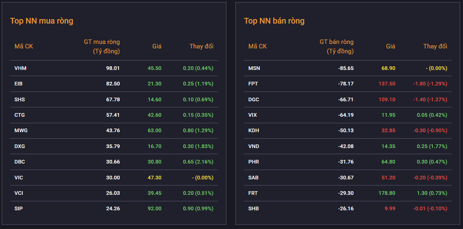
Task: Click the -0.20 (-0.39%) change for SAB
Action: coord(430,178)
